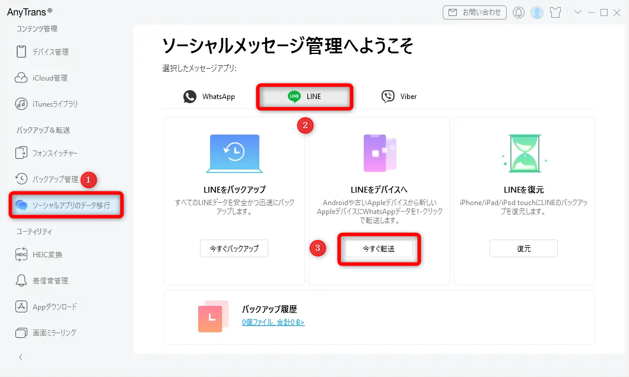This screenshot has height=377, width=629.
Task: Click the device management phone icon
Action: point(21,52)
